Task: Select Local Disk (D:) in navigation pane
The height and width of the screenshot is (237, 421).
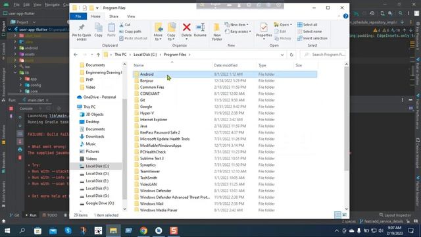Action: tap(97, 174)
